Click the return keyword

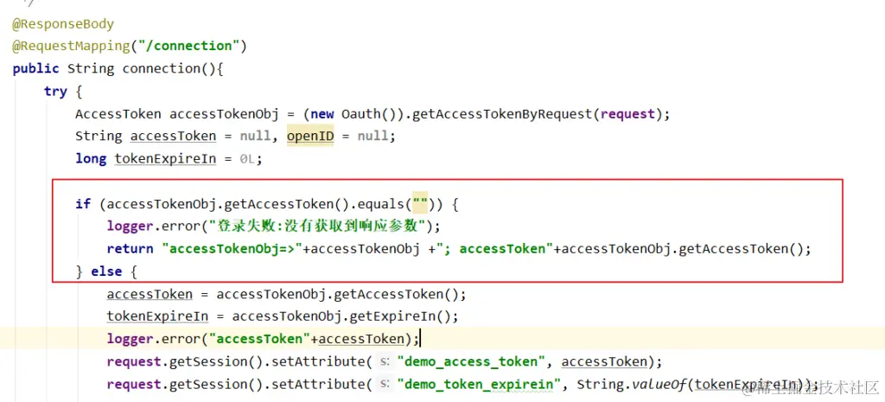[130, 249]
